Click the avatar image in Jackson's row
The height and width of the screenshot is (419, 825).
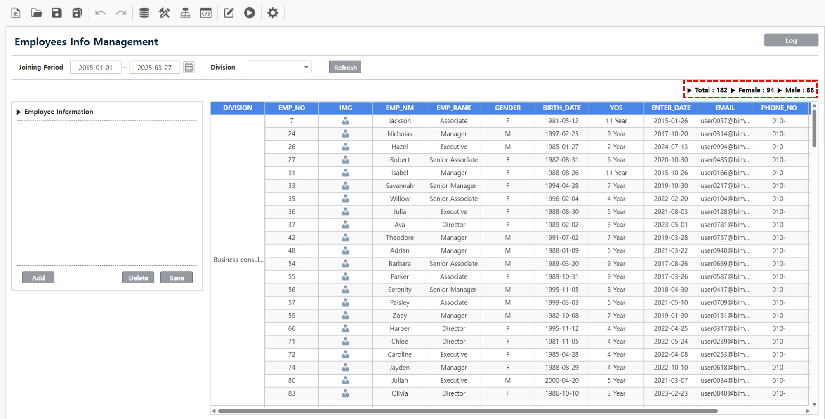[346, 121]
